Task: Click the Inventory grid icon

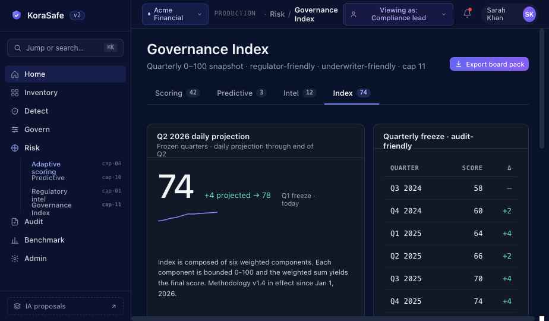Action: tap(15, 93)
